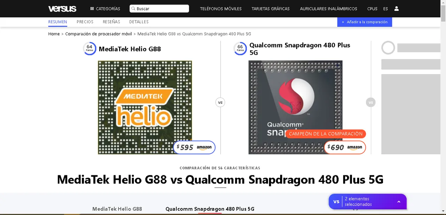The height and width of the screenshot is (215, 446).
Task: Switch to the Reseñas tab
Action: point(111,22)
